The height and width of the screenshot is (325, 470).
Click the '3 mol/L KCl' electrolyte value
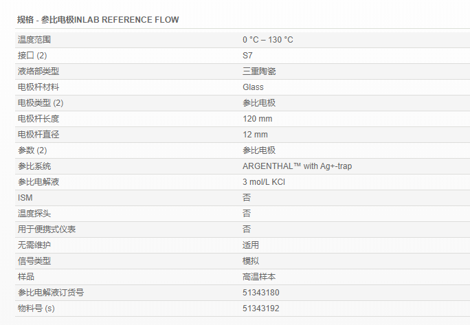point(264,182)
